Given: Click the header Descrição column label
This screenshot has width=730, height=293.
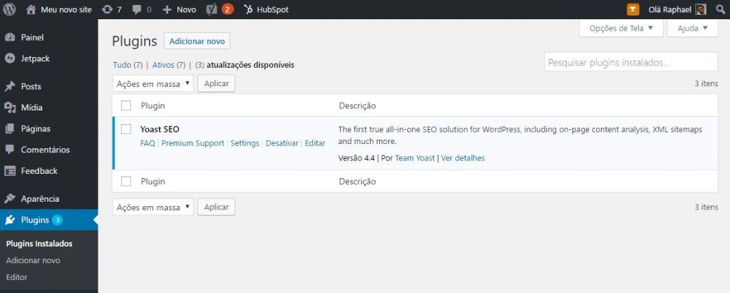Looking at the screenshot, I should pyautogui.click(x=358, y=106).
